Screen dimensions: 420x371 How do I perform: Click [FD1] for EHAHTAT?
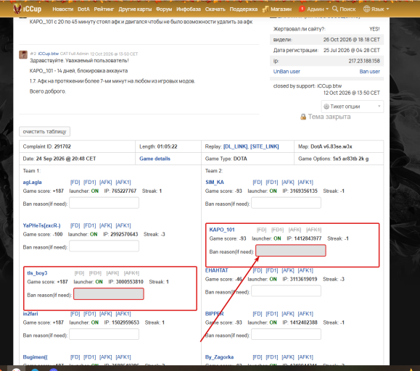click(272, 270)
